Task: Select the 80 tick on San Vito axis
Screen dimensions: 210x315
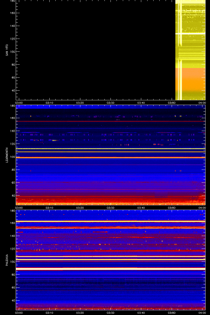Action: [x=13, y=65]
